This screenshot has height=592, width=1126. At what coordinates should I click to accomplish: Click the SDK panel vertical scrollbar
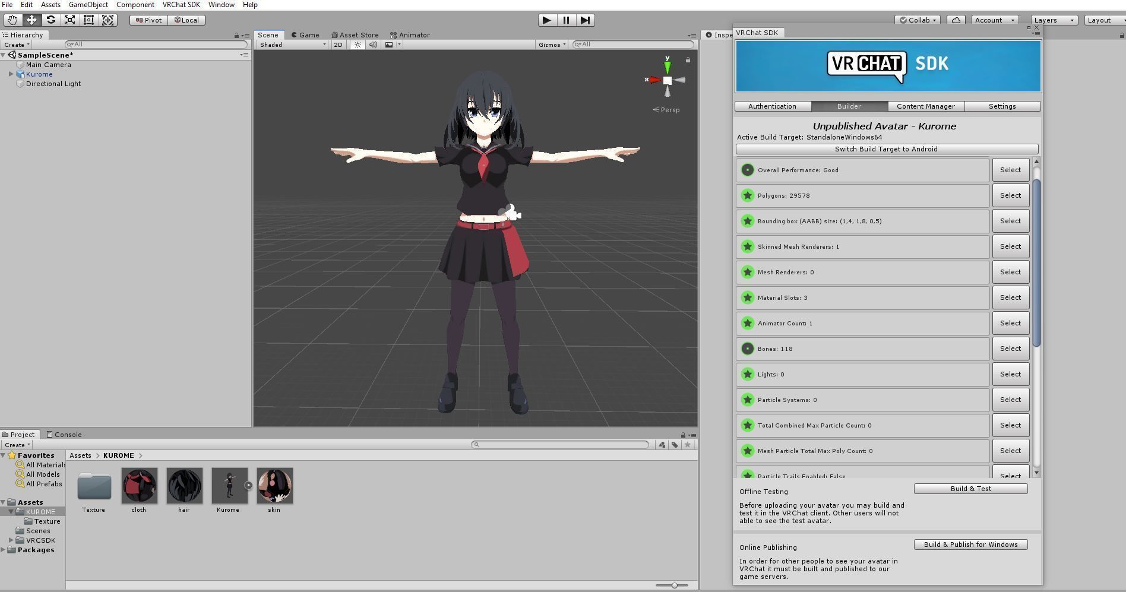click(x=1037, y=262)
